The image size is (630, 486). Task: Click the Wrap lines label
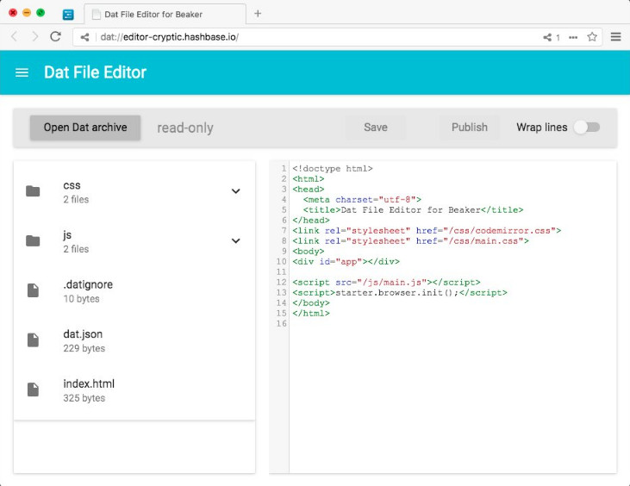click(541, 128)
